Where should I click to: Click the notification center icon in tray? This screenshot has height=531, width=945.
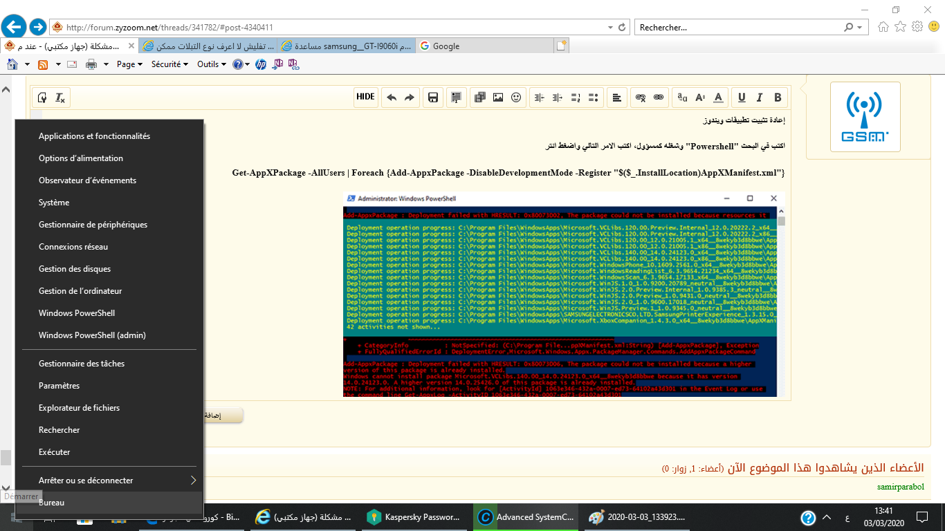point(922,516)
